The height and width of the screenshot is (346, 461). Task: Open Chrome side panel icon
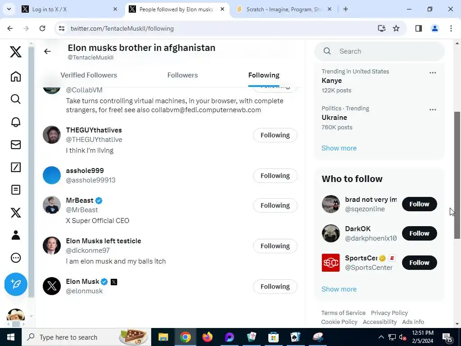pyautogui.click(x=418, y=28)
